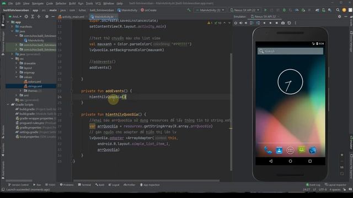The height and width of the screenshot is (198, 353).
Task: Open the Problems tool window
Action: (x=67, y=185)
